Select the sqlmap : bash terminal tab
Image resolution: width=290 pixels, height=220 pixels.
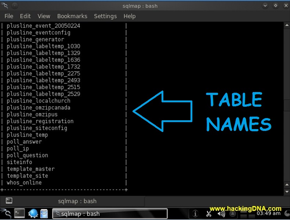click(77, 201)
